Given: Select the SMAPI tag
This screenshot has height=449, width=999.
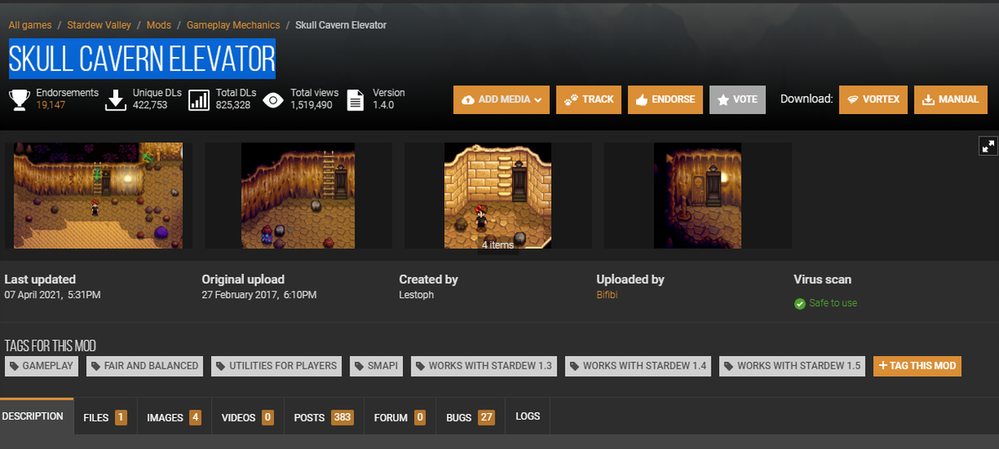Looking at the screenshot, I should [x=376, y=366].
